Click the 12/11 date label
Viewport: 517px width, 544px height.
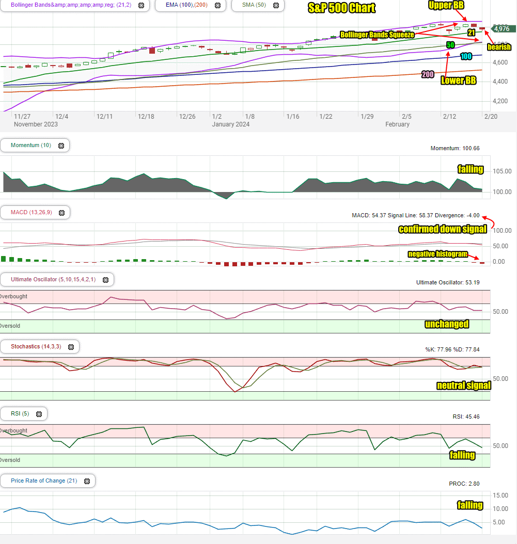click(104, 117)
